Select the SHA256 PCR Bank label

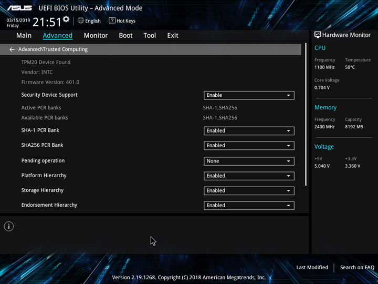pos(42,145)
